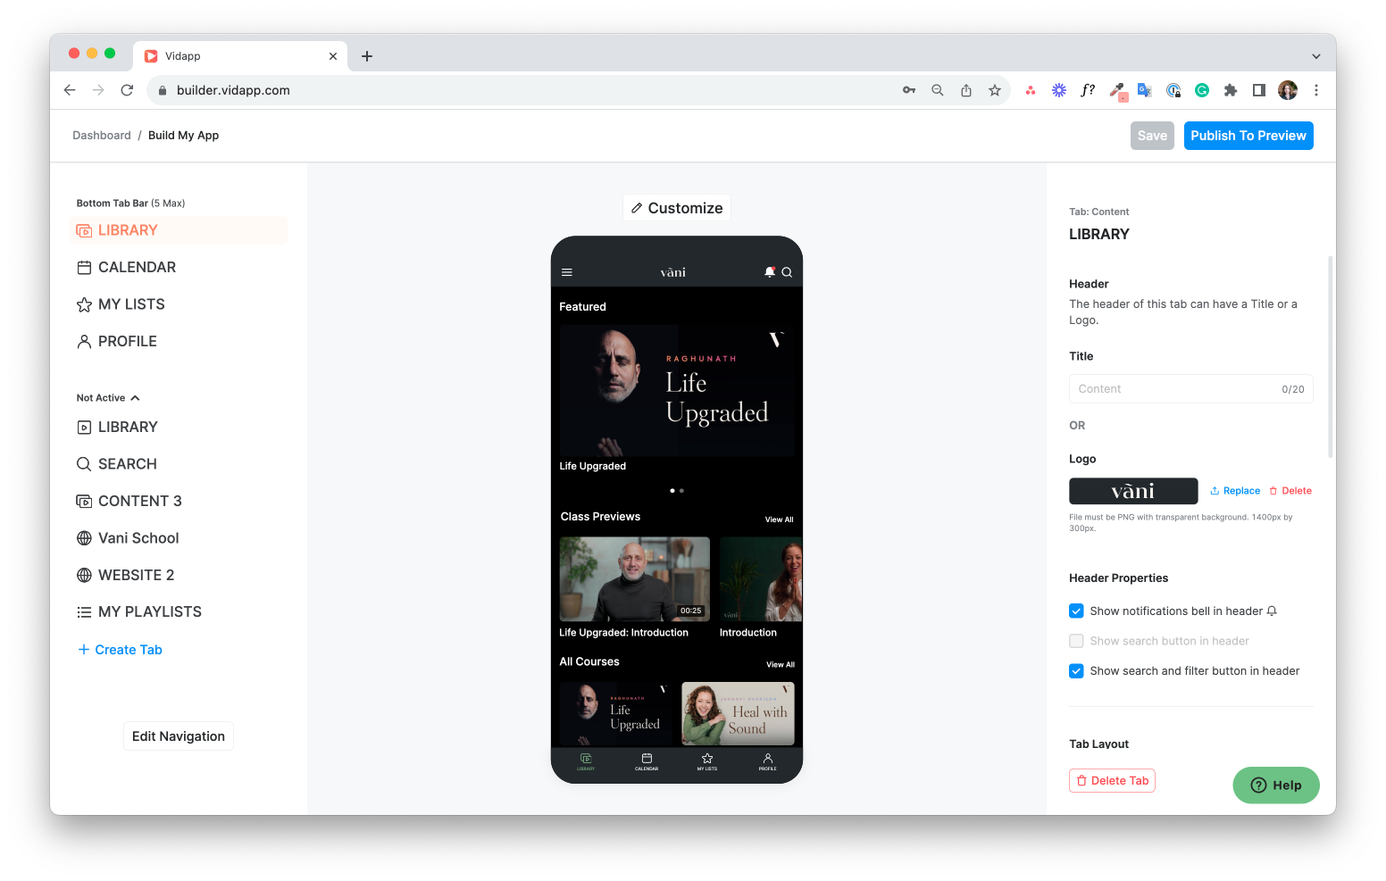Bookmark this page with the star icon
The width and height of the screenshot is (1386, 881).
994,90
